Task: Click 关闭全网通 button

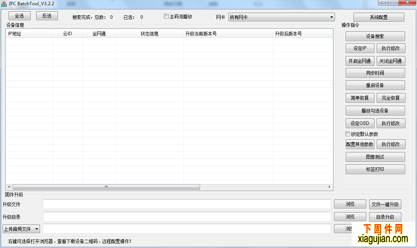Action: 390,61
